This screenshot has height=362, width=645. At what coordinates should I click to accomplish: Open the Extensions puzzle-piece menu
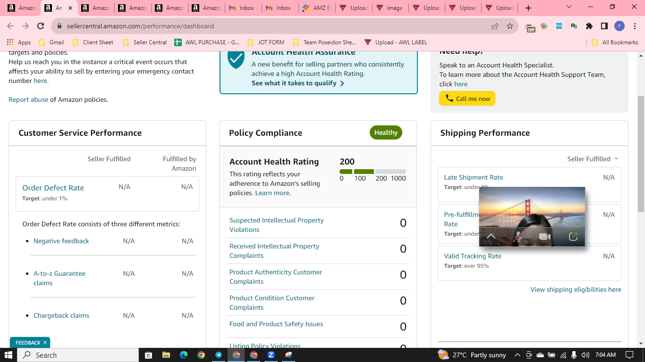[x=589, y=26]
